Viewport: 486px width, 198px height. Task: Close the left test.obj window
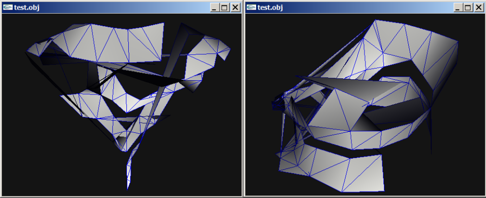236,8
